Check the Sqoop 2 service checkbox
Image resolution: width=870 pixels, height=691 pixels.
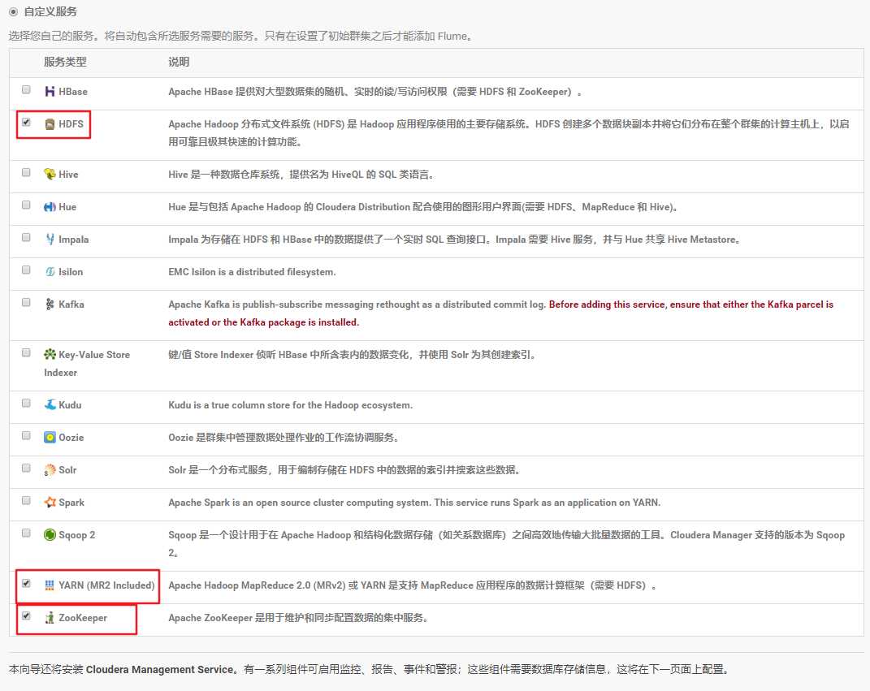(x=26, y=533)
